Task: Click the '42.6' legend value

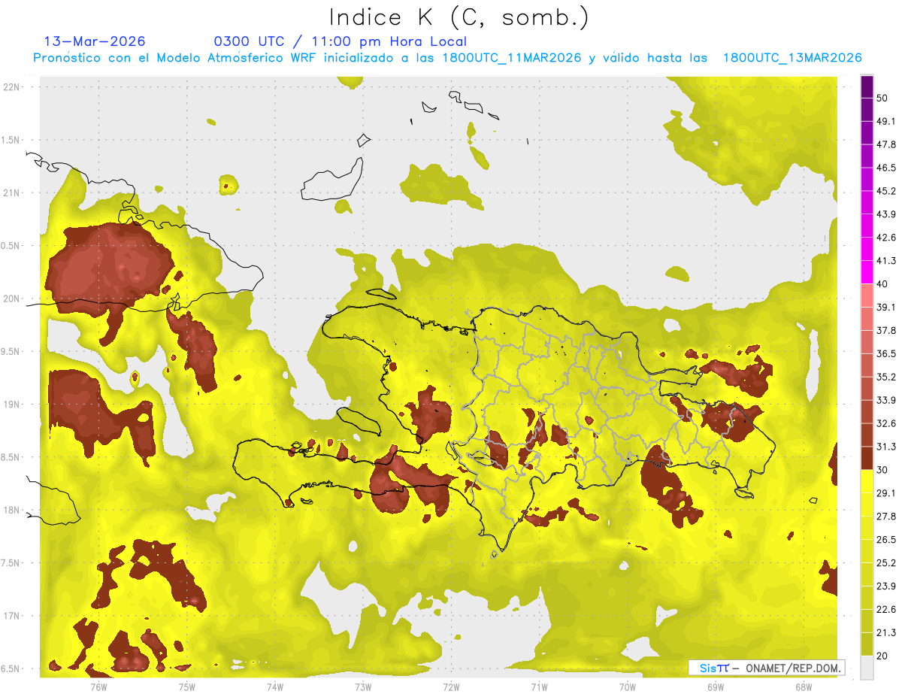Action: 886,238
